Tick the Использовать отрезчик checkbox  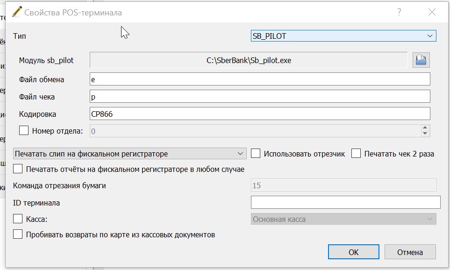(x=256, y=154)
